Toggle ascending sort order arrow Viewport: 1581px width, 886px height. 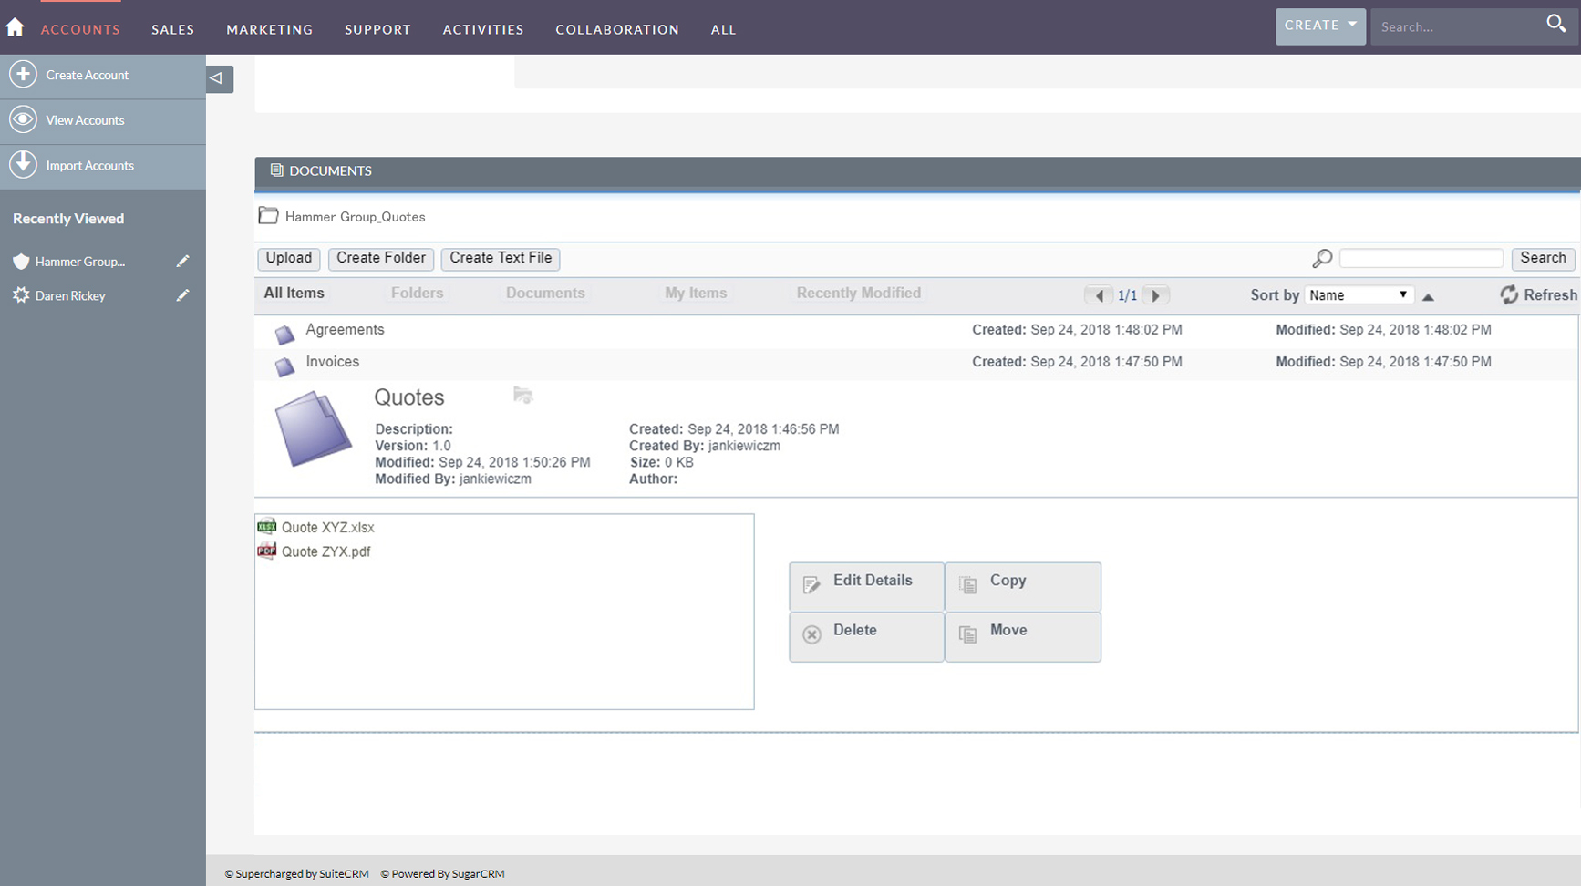pyautogui.click(x=1428, y=296)
